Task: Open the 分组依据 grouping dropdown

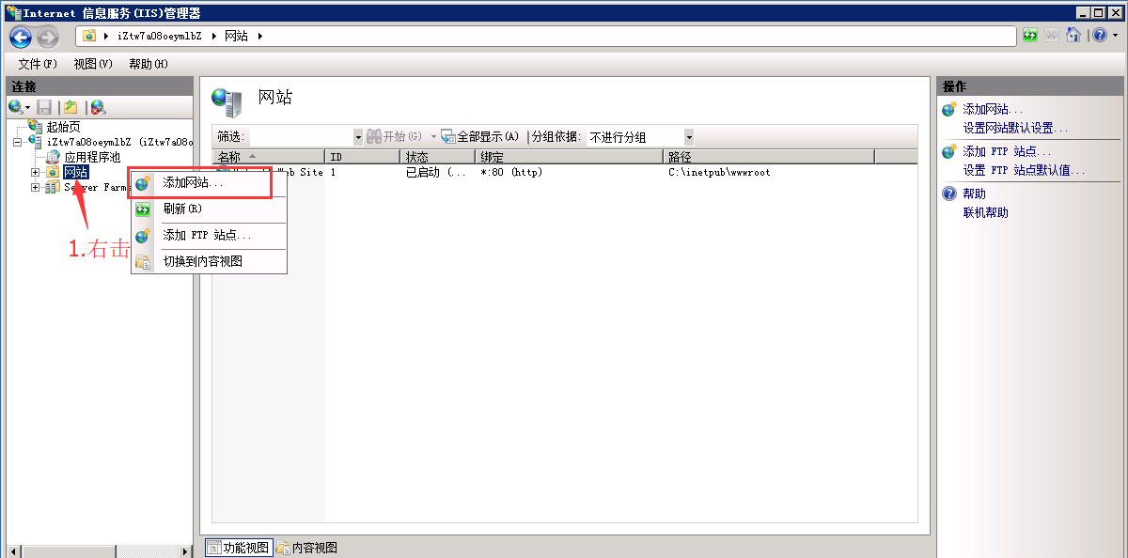Action: coord(689,137)
